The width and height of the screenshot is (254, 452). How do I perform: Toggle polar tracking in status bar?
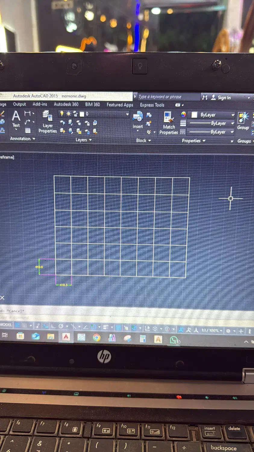click(x=61, y=326)
